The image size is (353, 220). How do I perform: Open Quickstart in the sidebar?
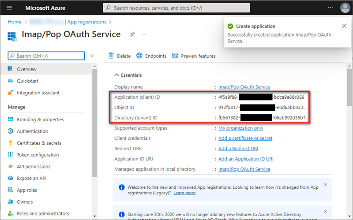tap(27, 81)
